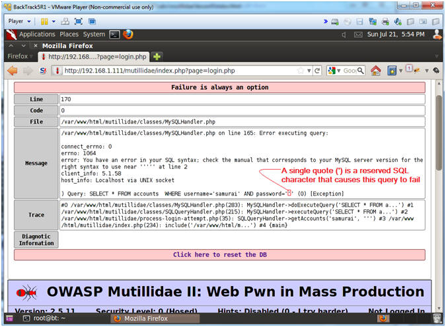Image resolution: width=446 pixels, height=327 pixels.
Task: Open the user session logout icon
Action: pyautogui.click(x=437, y=34)
